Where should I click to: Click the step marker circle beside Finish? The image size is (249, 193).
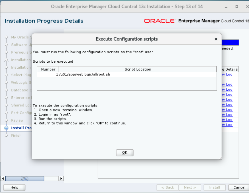tap(6, 135)
